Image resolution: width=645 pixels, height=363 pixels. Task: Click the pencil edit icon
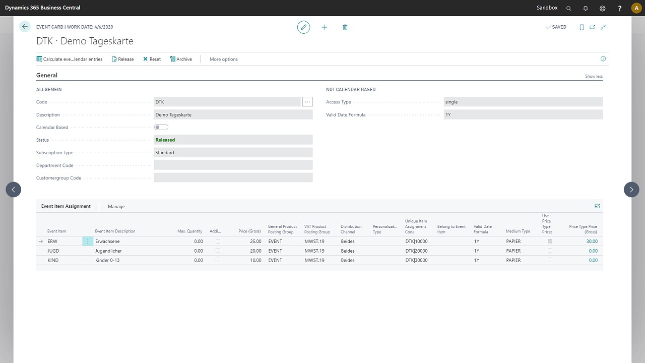[303, 27]
